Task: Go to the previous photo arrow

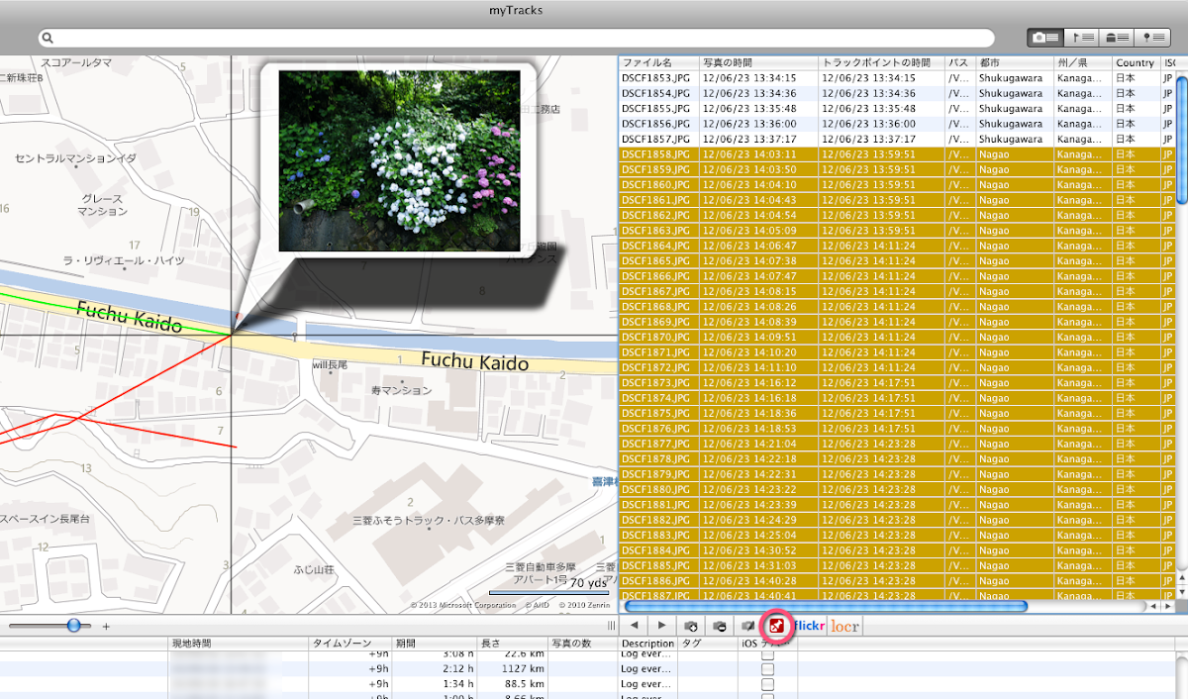Action: pos(635,626)
